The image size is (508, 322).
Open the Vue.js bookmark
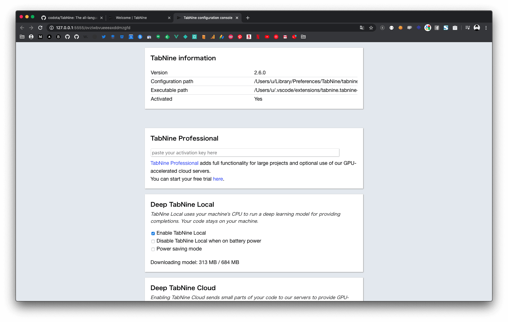pyautogui.click(x=176, y=37)
